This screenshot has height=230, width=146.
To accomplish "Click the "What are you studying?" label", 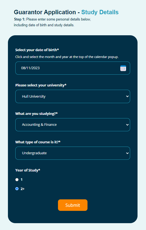I will pyautogui.click(x=37, y=114).
